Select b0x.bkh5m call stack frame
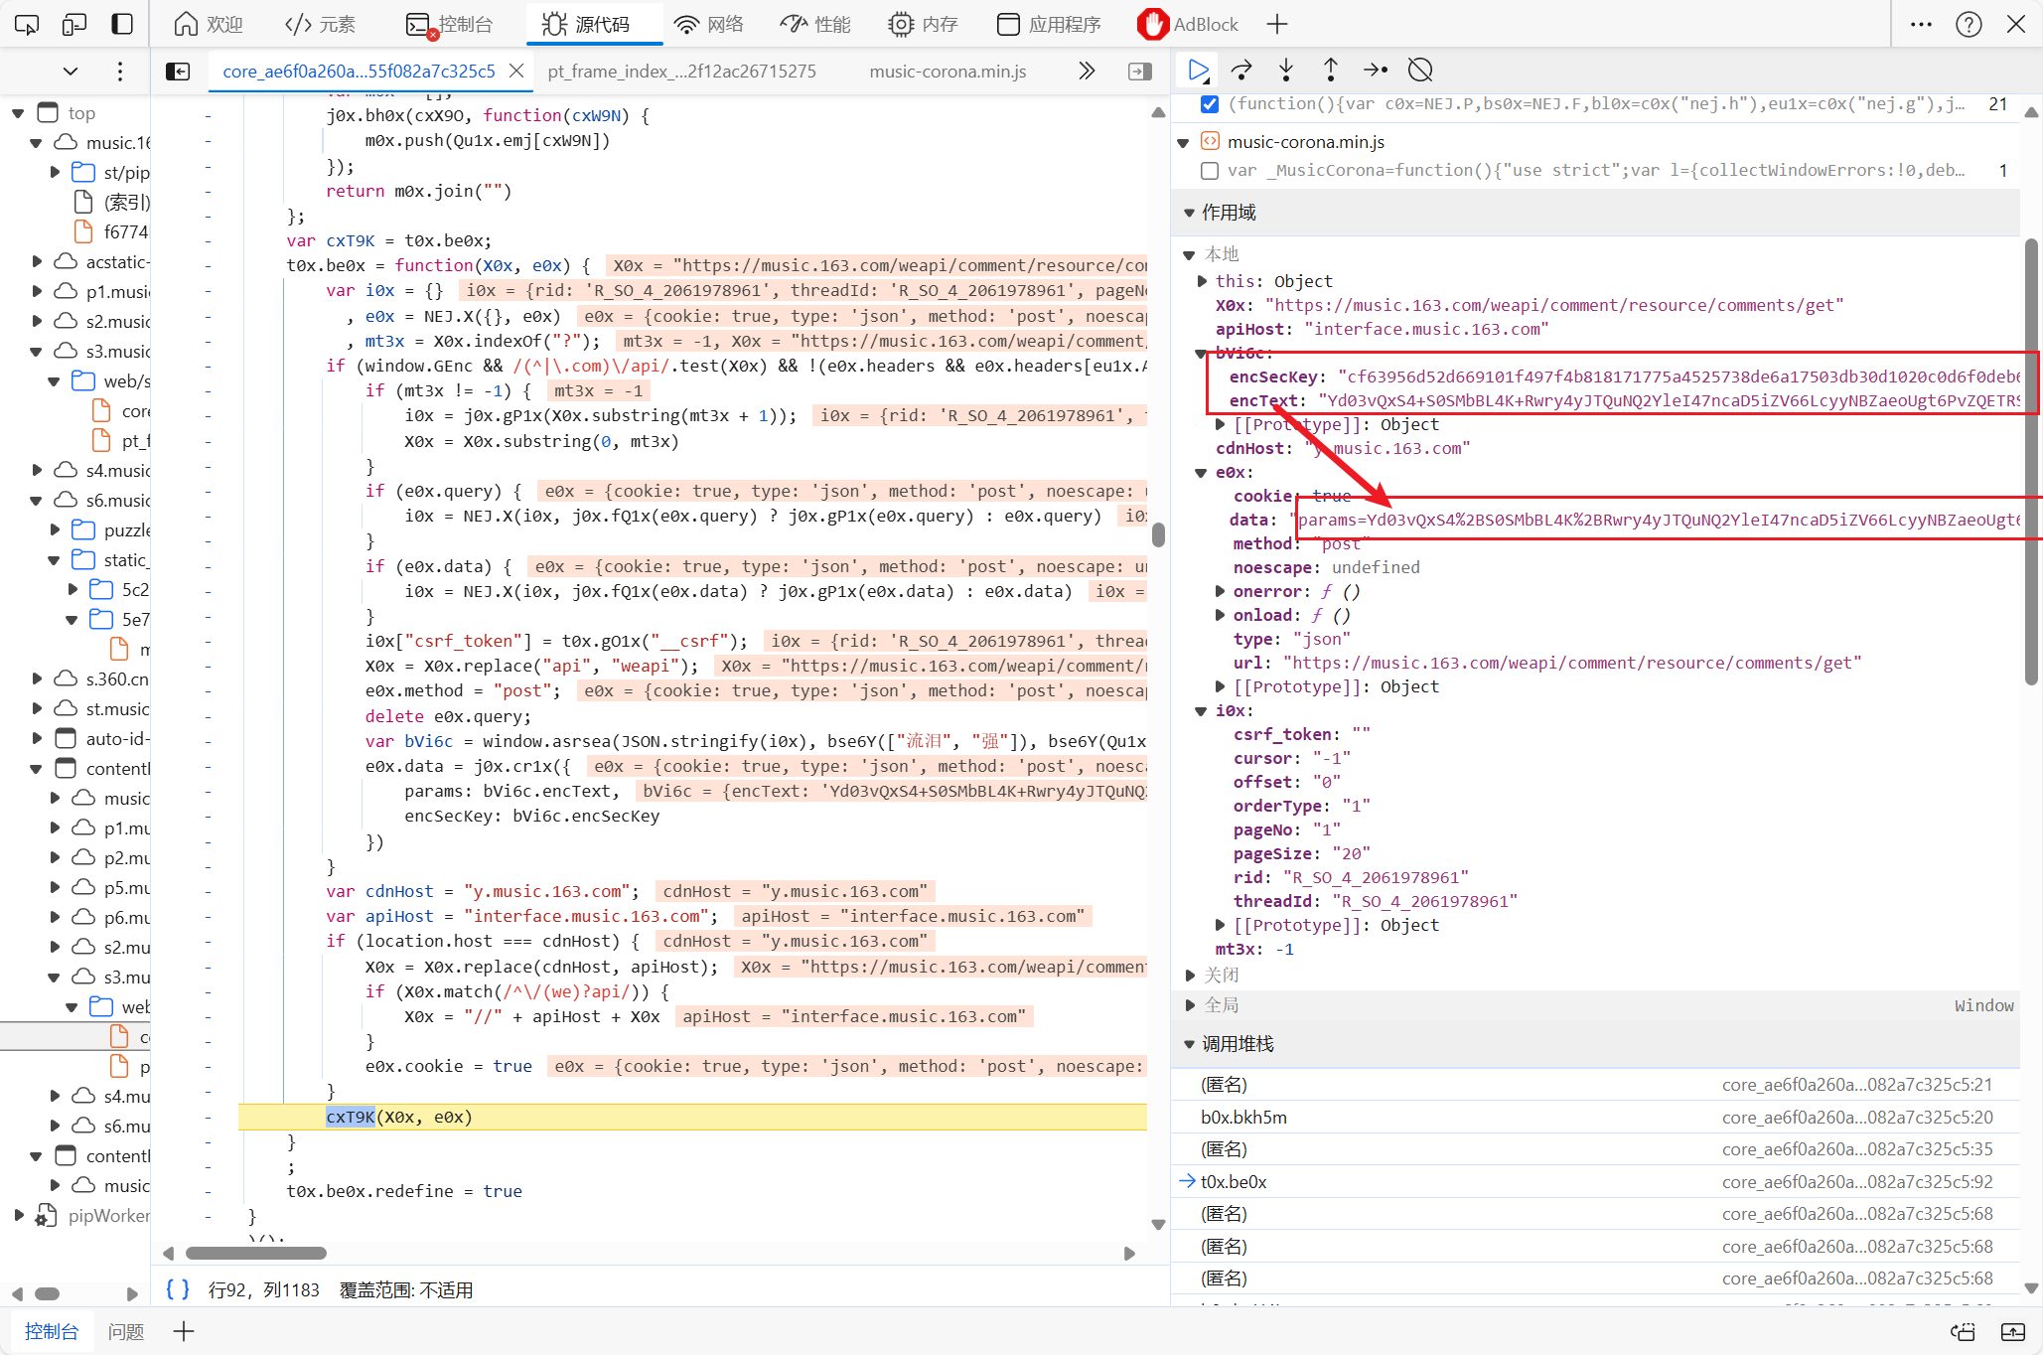Image resolution: width=2043 pixels, height=1355 pixels. [1596, 1117]
